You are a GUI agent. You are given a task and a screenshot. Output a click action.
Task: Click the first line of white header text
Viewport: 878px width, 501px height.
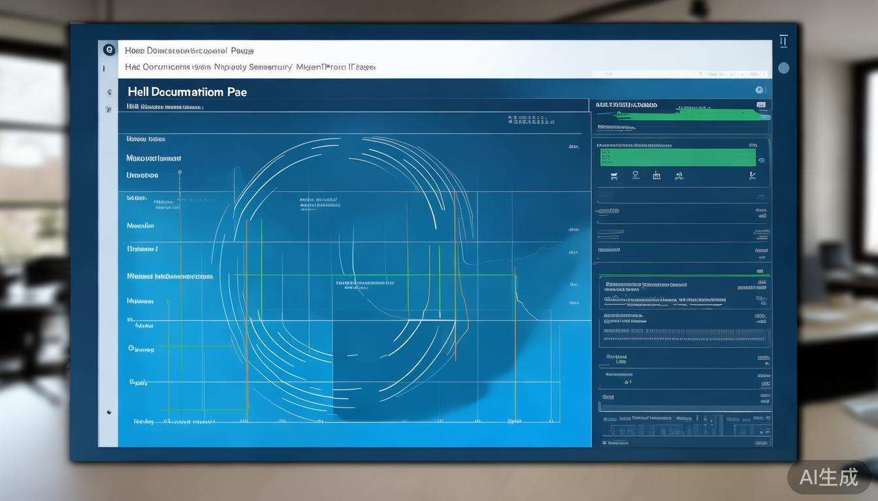coord(189,50)
